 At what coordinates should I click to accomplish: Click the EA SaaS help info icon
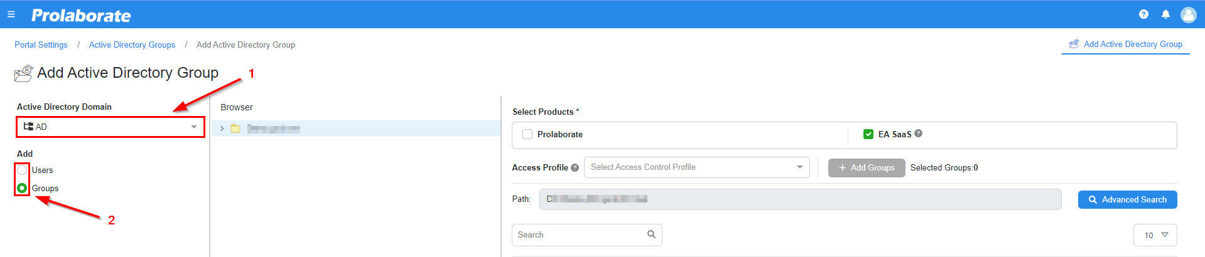tap(918, 134)
